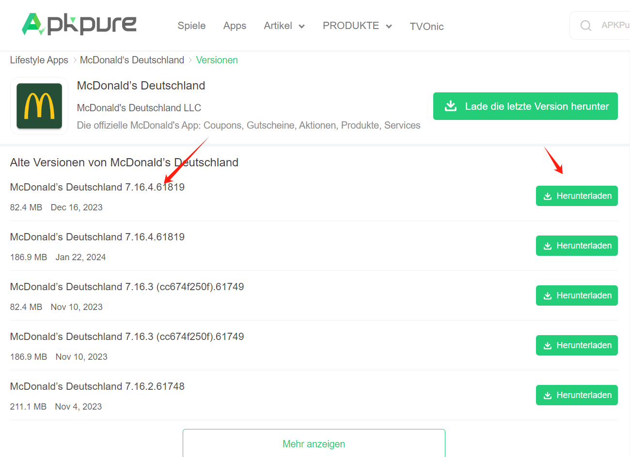Viewport: 630px width, 457px height.
Task: Open the McDonald's Deutschland breadcrumb link
Action: click(x=132, y=60)
